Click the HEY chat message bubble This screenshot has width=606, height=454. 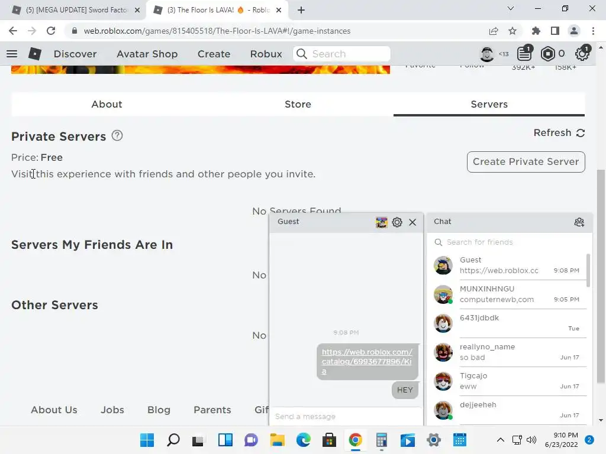pyautogui.click(x=405, y=390)
